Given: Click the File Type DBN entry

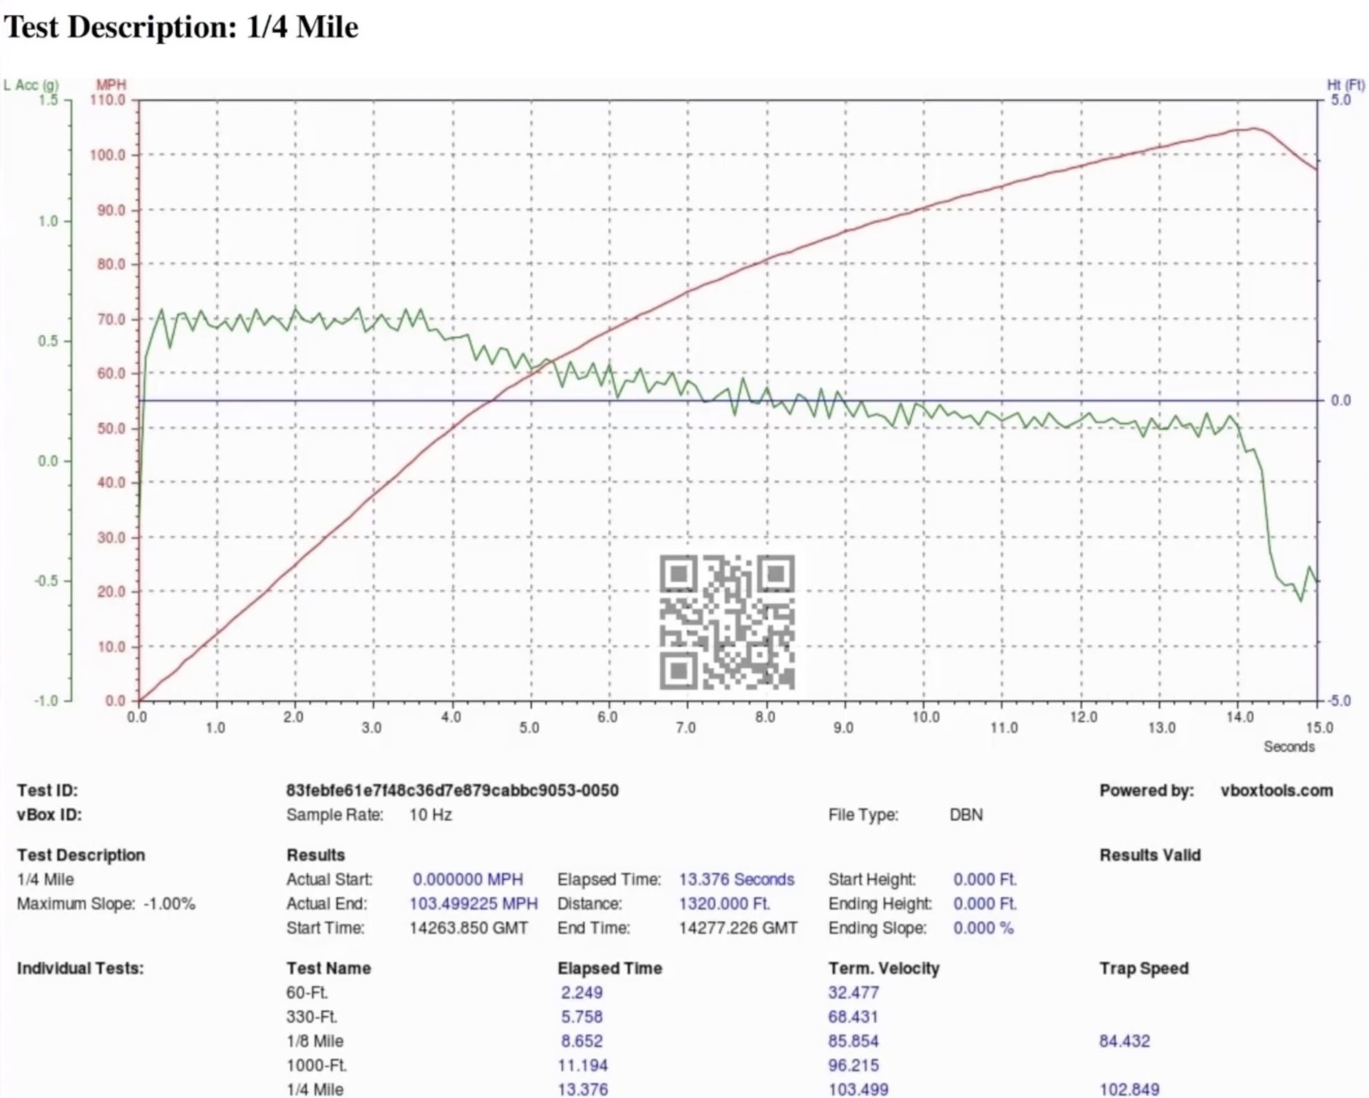Looking at the screenshot, I should [x=968, y=815].
